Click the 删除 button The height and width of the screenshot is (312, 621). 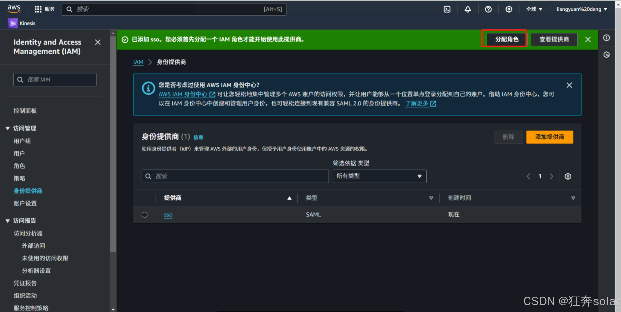(508, 137)
